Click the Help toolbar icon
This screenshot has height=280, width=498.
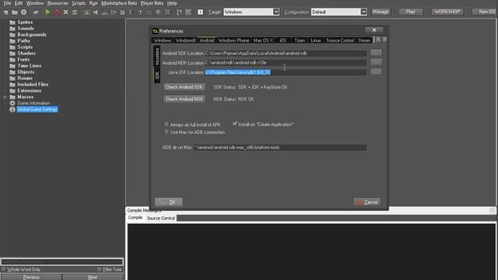tap(200, 12)
